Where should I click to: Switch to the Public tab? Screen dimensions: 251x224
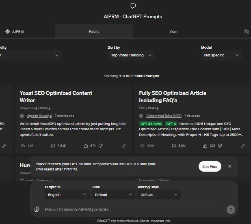(94, 32)
